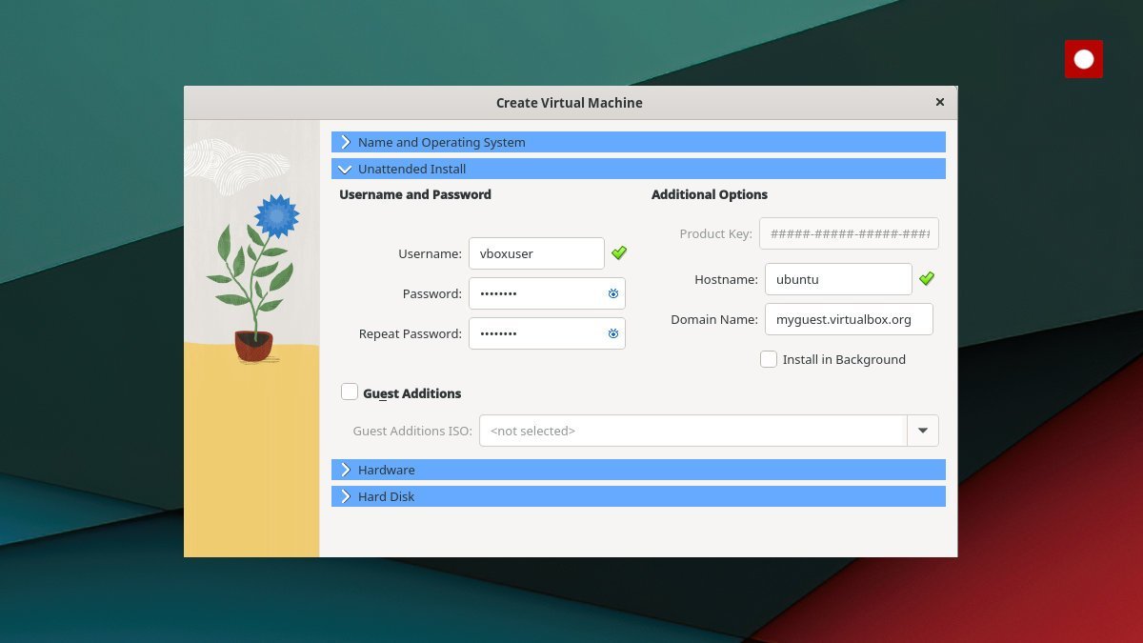The image size is (1143, 643).
Task: Click the recording indicator icon at top right
Action: click(1083, 58)
